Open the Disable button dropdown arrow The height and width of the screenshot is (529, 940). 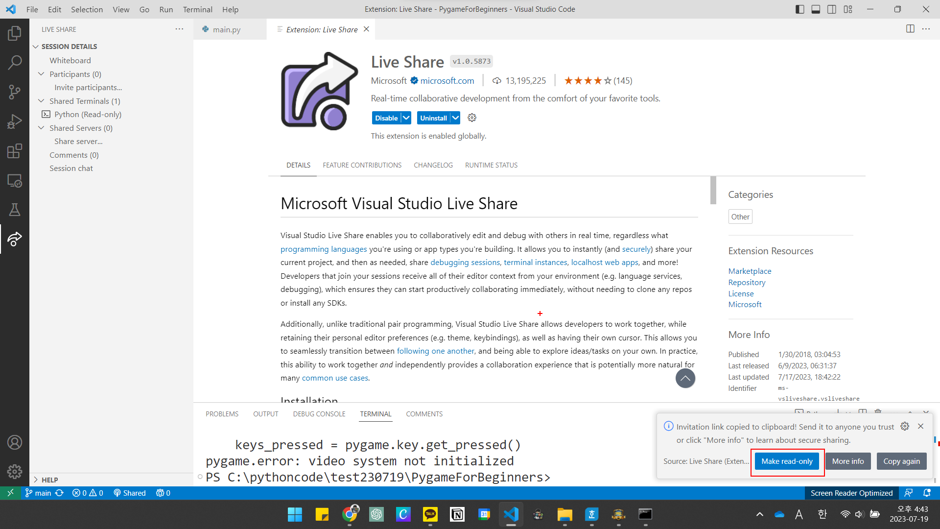click(406, 118)
